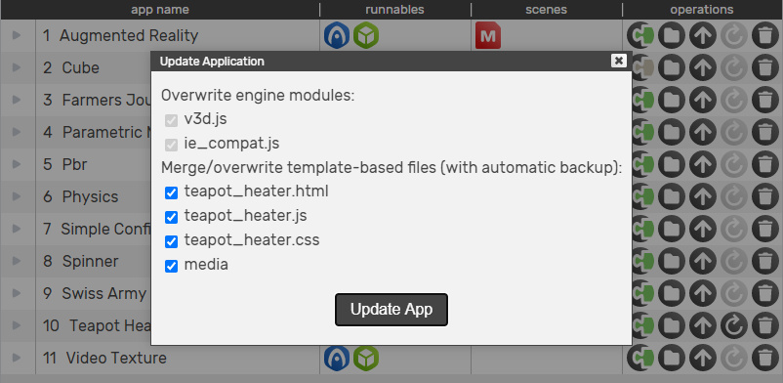Click the app name column header

(160, 10)
